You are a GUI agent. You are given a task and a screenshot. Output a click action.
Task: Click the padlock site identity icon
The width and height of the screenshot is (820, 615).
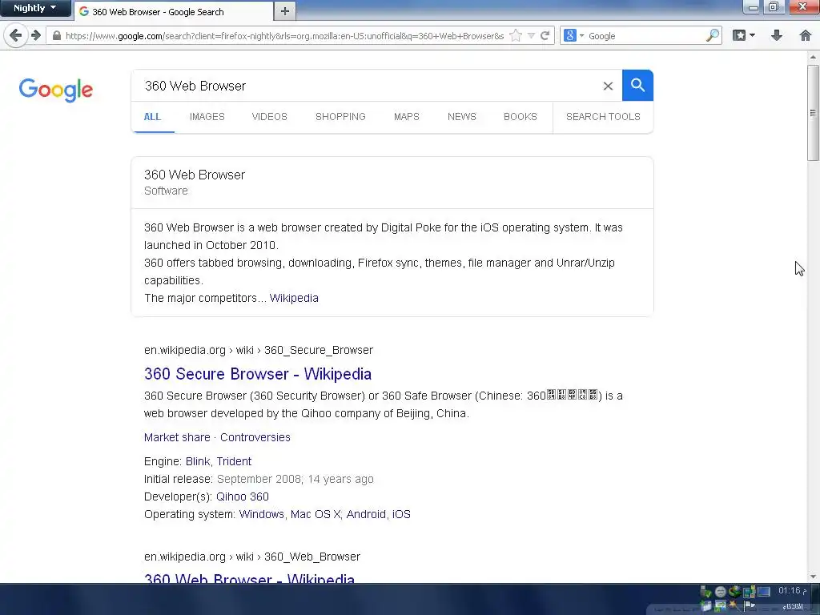tap(57, 35)
